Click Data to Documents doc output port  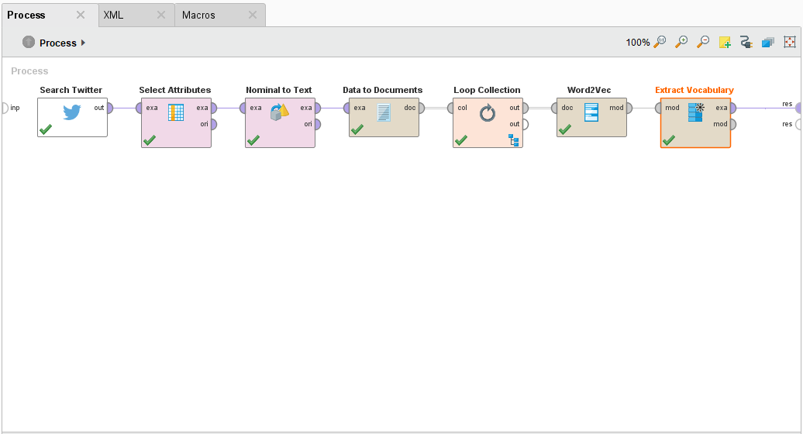422,108
